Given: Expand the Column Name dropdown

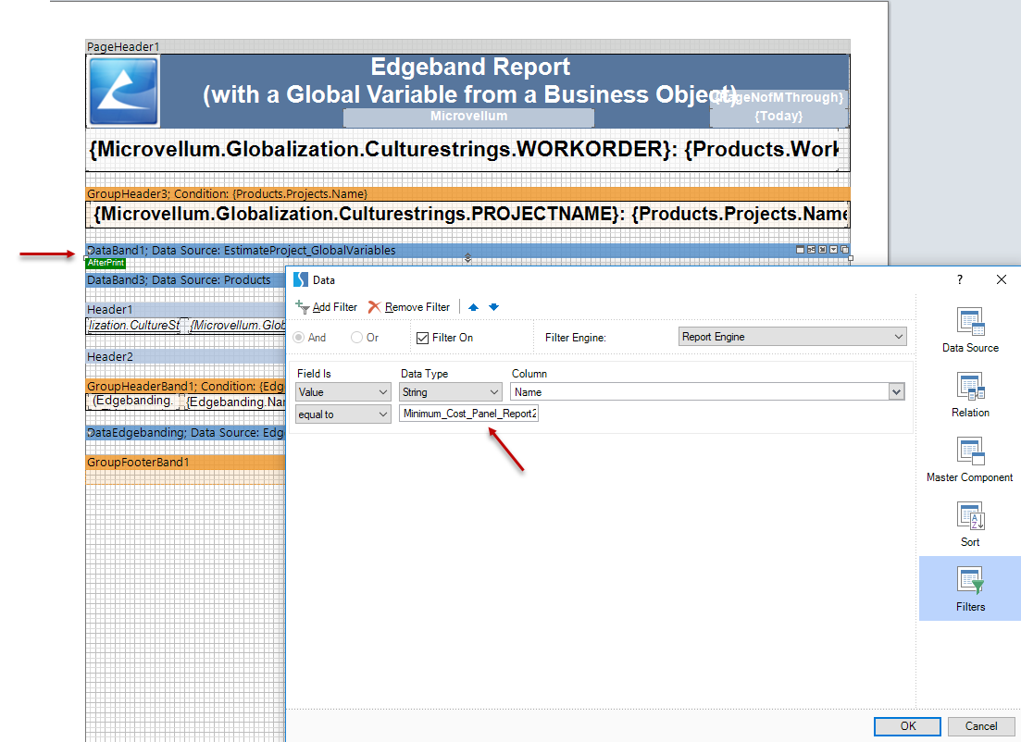Looking at the screenshot, I should (897, 392).
